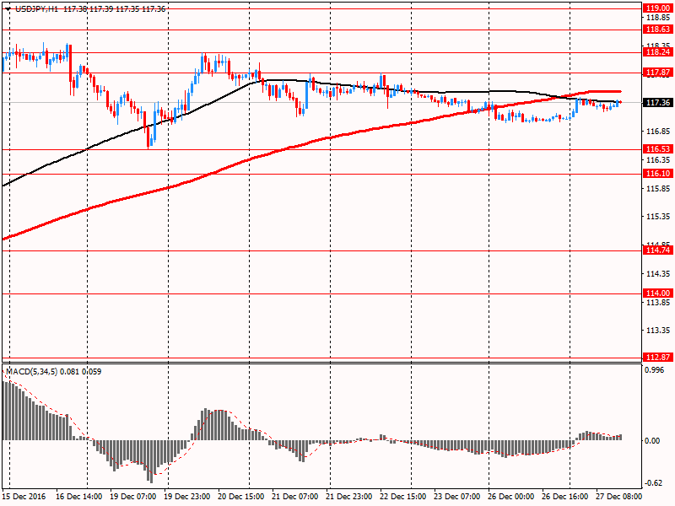Select the 112.87 price level label
The image size is (675, 506).
656,358
